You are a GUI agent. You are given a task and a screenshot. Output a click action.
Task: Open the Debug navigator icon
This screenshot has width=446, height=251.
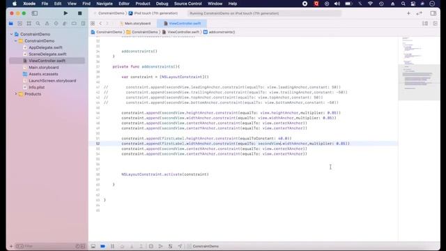coord(65,24)
